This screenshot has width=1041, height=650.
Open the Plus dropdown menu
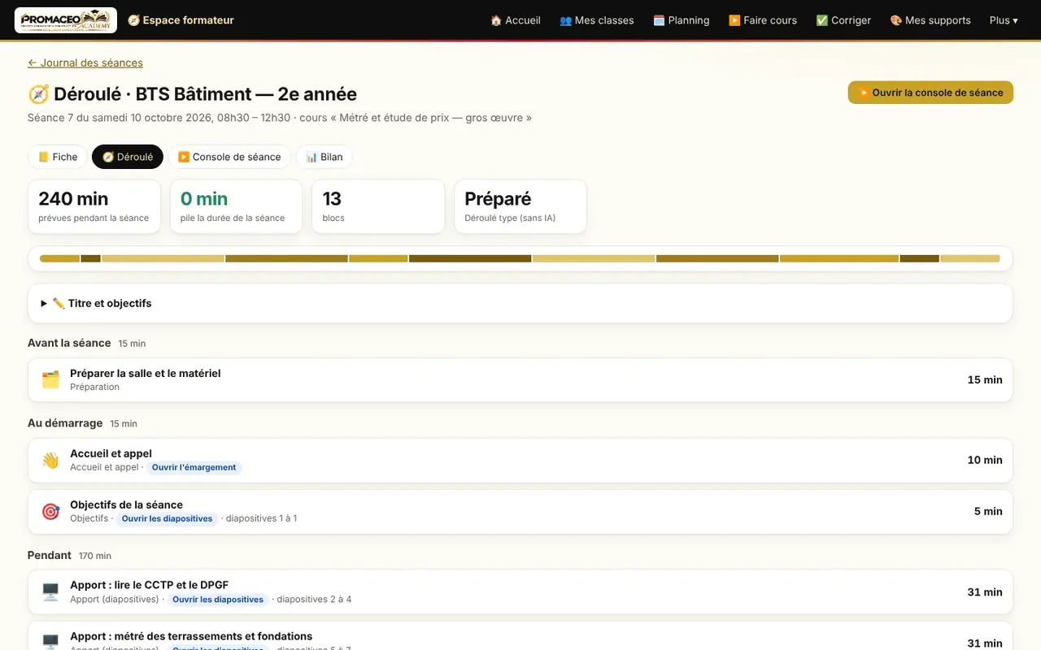[1004, 20]
